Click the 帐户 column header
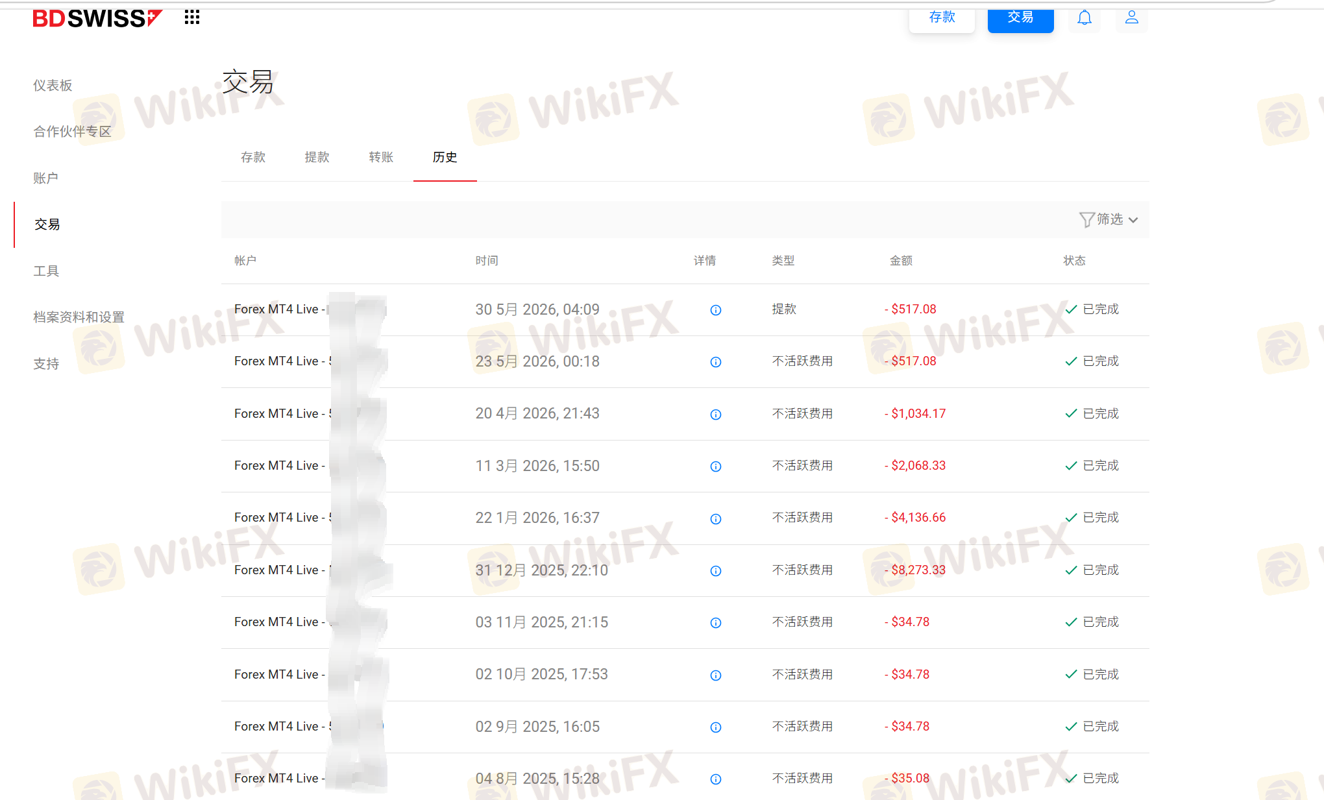This screenshot has width=1324, height=800. (245, 261)
